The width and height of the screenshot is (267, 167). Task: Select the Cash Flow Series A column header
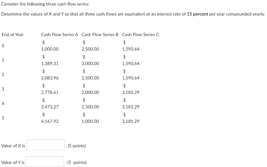click(x=59, y=34)
